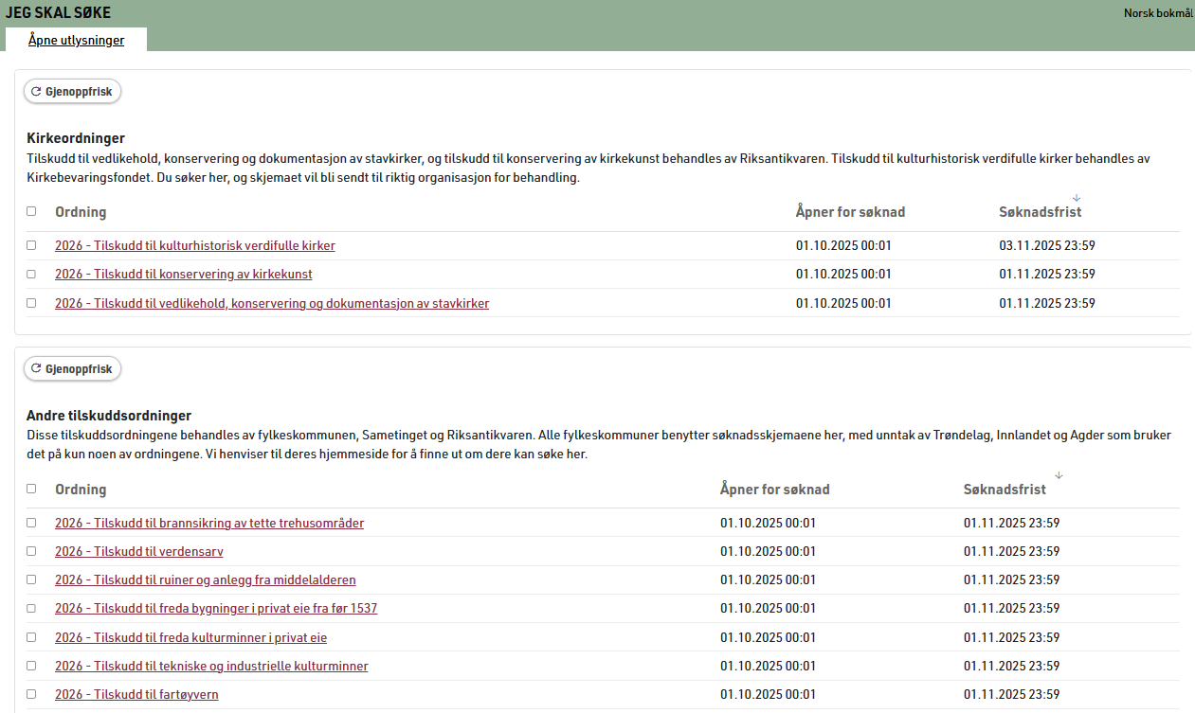Screen dimensions: 1195x713
Task: Open the Åpne utlysninger tab
Action: pos(76,40)
